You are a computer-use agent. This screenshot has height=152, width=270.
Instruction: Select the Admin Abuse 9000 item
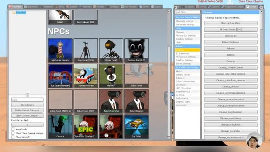pyautogui.click(x=86, y=17)
